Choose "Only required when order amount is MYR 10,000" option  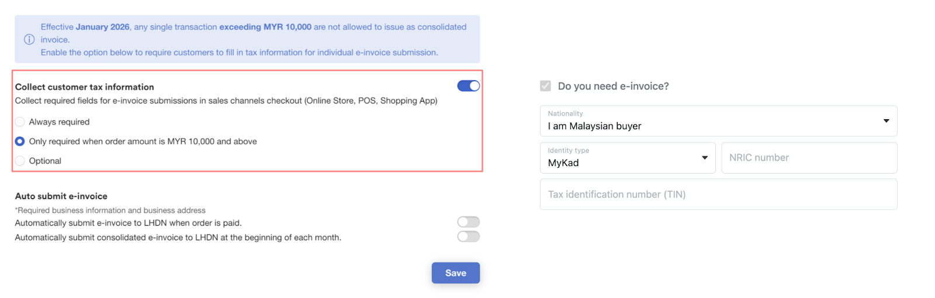point(20,141)
